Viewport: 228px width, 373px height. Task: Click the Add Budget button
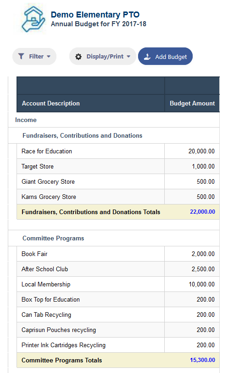[165, 56]
